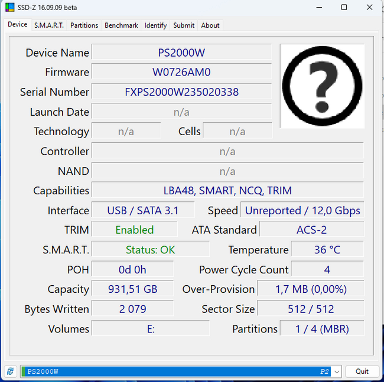Select the Device Name field PS2000W
Screen dimensions: 384x382
tap(181, 53)
